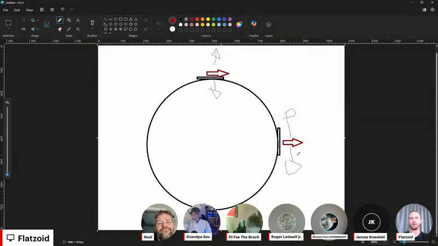Click the brush size slider handle

pos(7,174)
